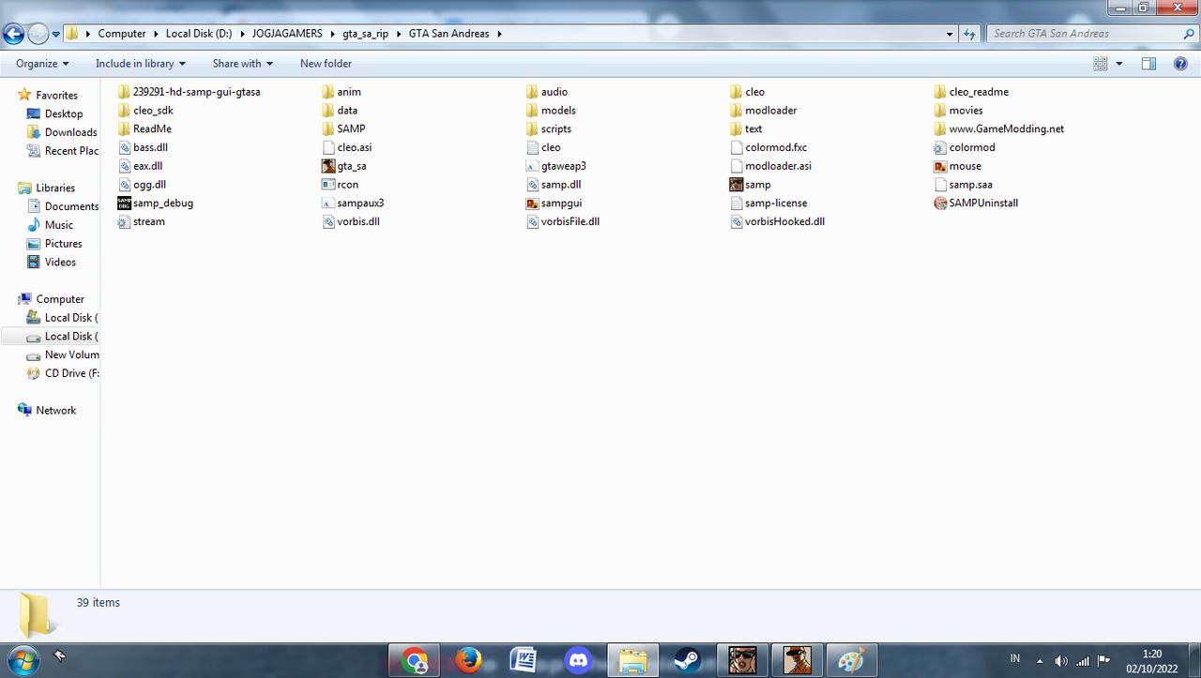Go to gta_sa_rip in breadcrumb
The width and height of the screenshot is (1201, 678).
pos(366,34)
